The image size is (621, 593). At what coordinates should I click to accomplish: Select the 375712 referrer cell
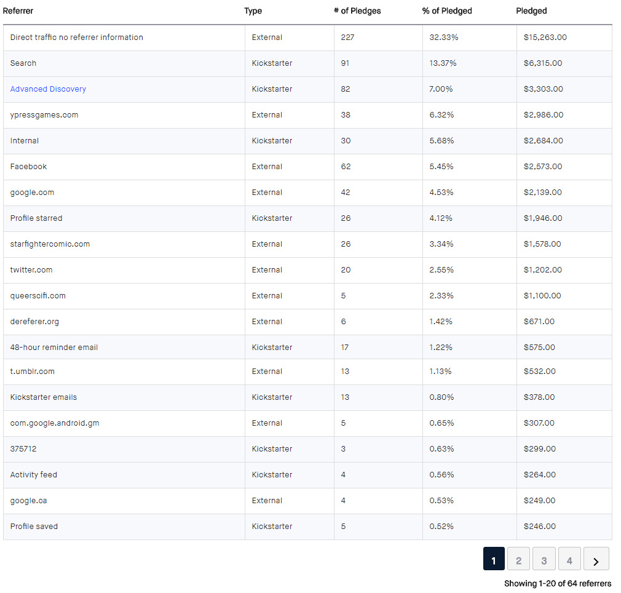[x=124, y=449]
